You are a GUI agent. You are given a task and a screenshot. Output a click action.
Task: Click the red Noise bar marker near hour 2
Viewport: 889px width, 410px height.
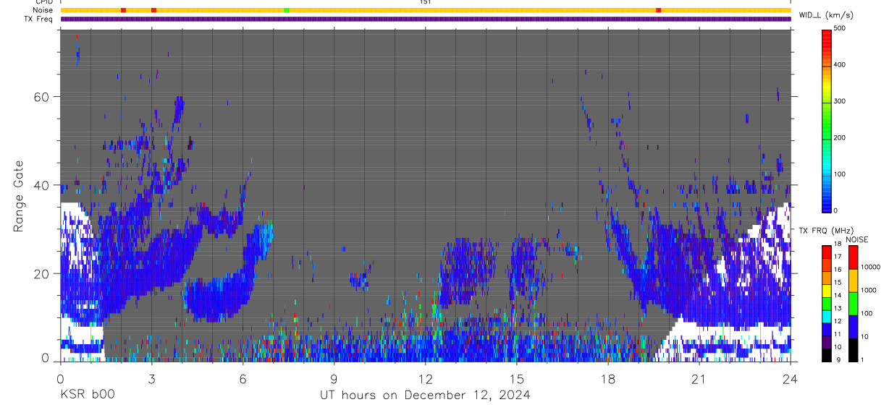123,10
